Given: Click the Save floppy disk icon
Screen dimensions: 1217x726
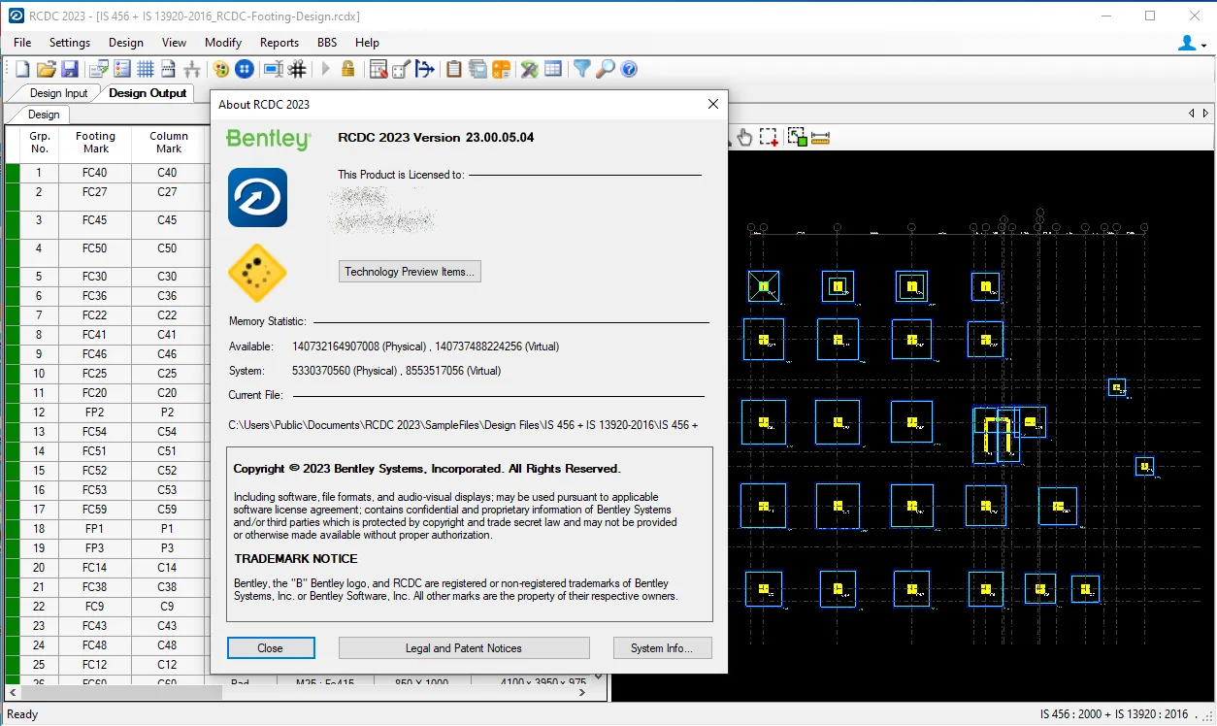Looking at the screenshot, I should [x=69, y=69].
